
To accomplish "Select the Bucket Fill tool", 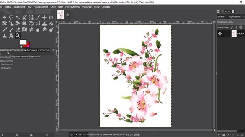I will click(51, 24).
